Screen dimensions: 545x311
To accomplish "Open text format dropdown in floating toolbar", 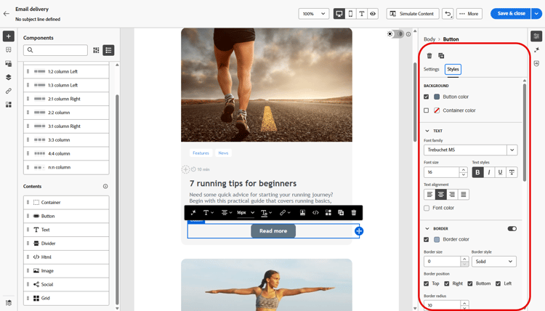I will point(209,213).
